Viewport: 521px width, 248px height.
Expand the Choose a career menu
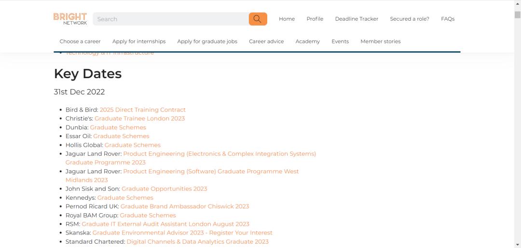(x=80, y=41)
